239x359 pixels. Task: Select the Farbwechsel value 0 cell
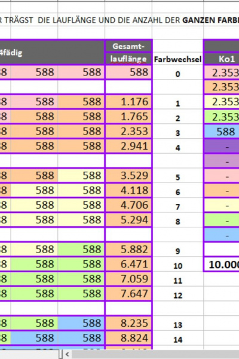(177, 73)
